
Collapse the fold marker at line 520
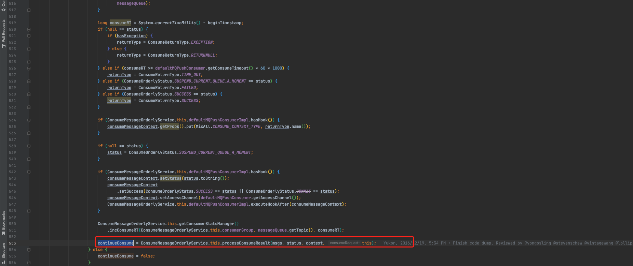coord(29,29)
